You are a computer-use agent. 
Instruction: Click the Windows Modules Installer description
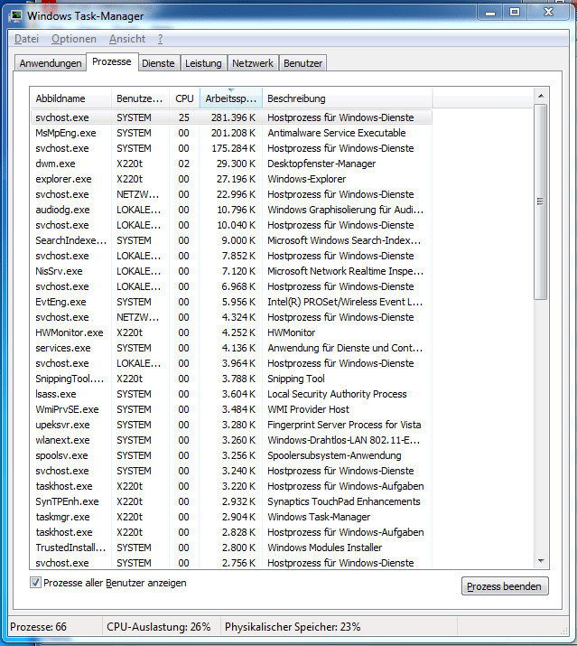coord(324,548)
